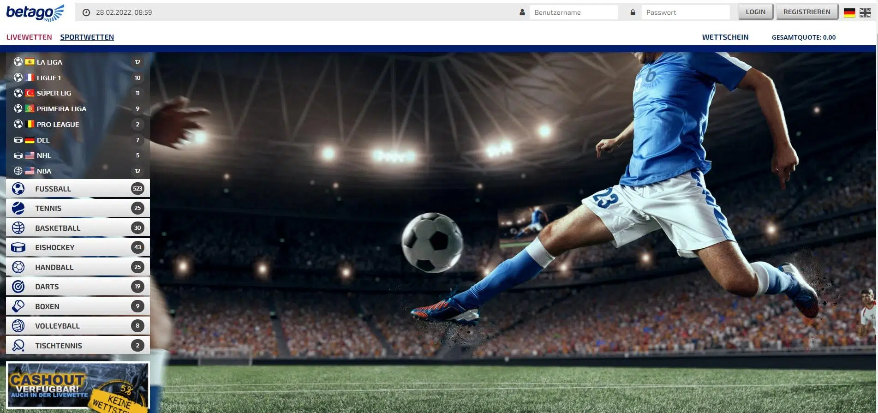Select the Eishockey category
Viewport: 878px width, 413px height.
tap(78, 247)
